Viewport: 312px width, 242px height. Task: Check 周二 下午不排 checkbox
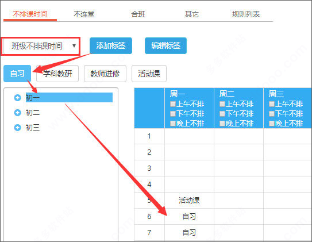[x=222, y=114]
